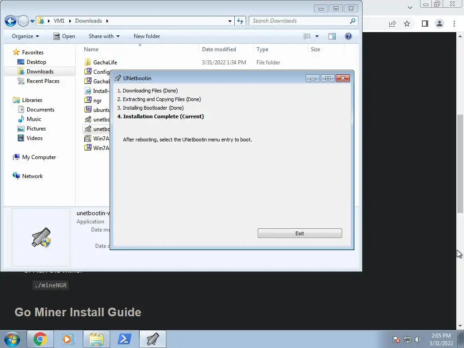Select the ubuntu ISO file icon

[87, 110]
